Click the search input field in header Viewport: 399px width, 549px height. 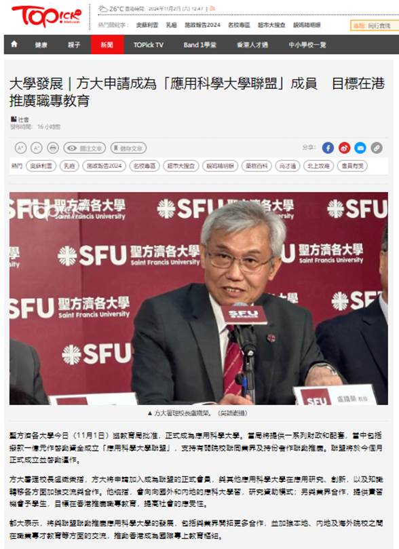click(375, 26)
